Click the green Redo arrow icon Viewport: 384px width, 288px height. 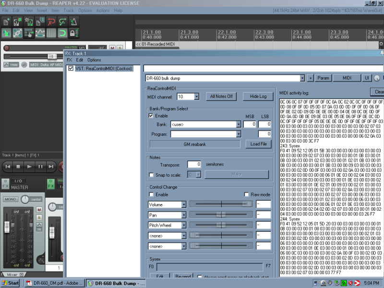click(x=63, y=22)
